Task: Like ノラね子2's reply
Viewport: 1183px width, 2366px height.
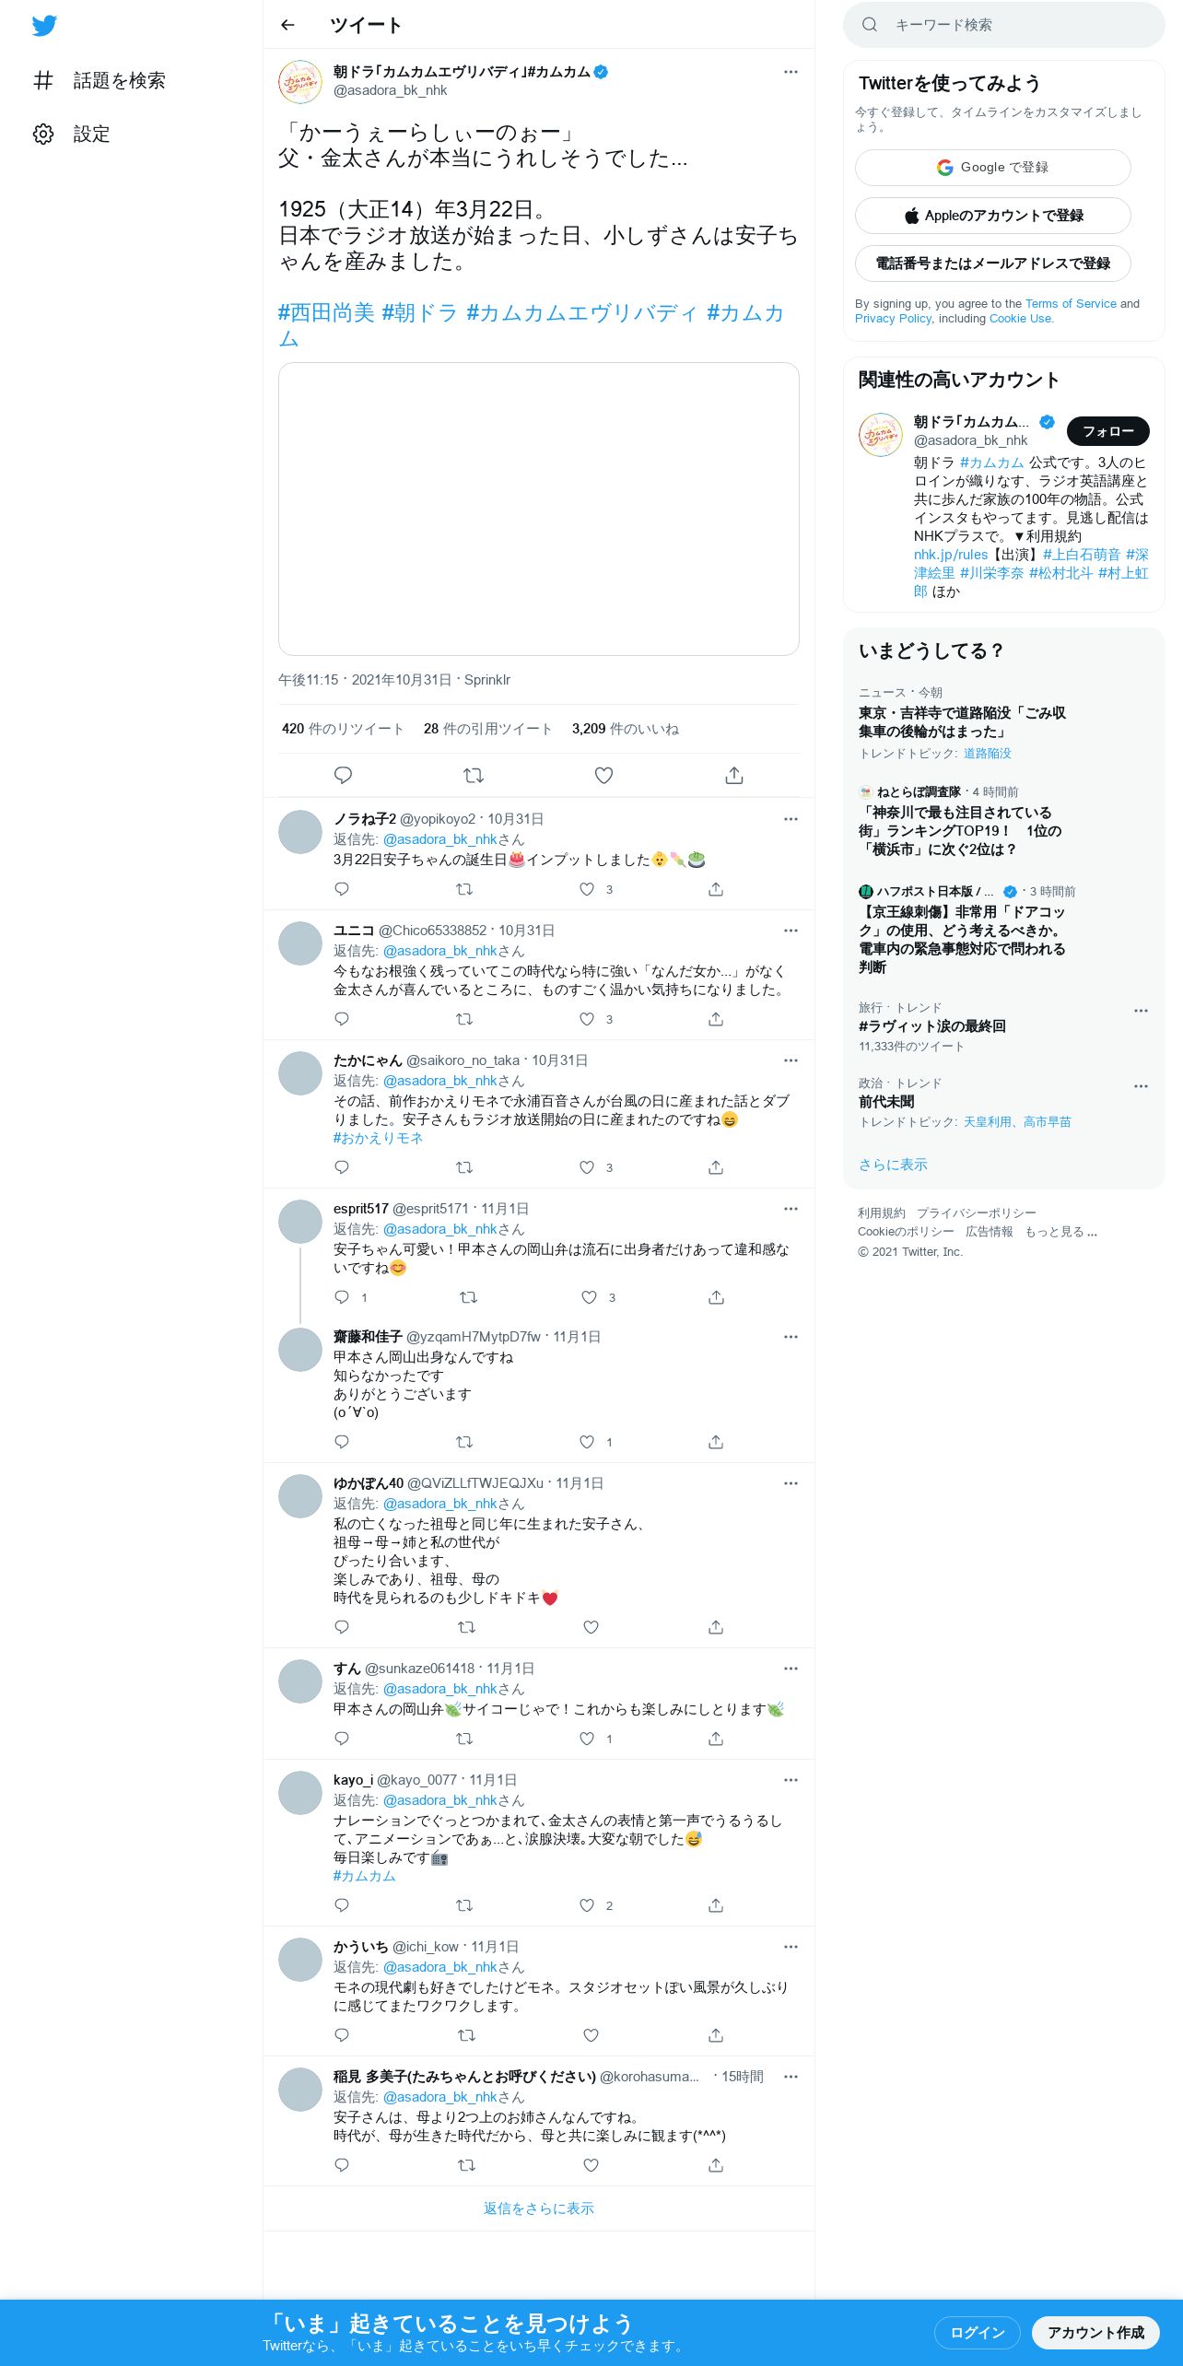Action: (x=587, y=889)
